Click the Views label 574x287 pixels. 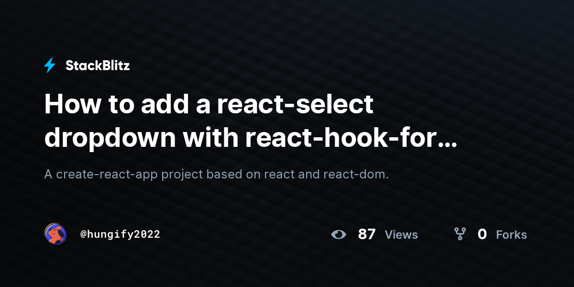401,235
